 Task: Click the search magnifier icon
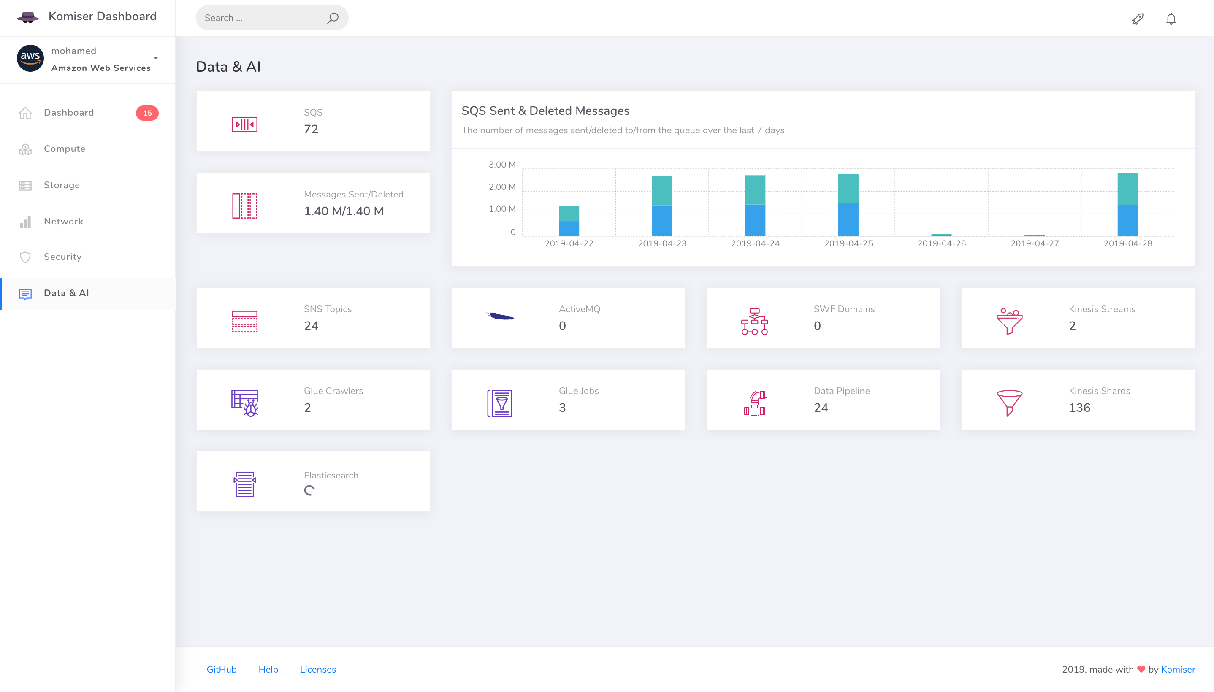click(x=333, y=18)
